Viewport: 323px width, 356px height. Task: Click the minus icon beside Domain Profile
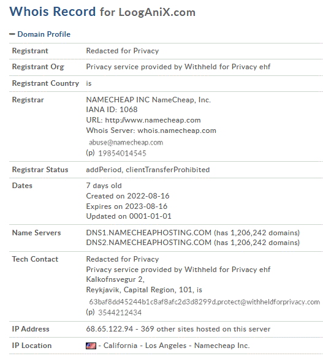pyautogui.click(x=12, y=34)
